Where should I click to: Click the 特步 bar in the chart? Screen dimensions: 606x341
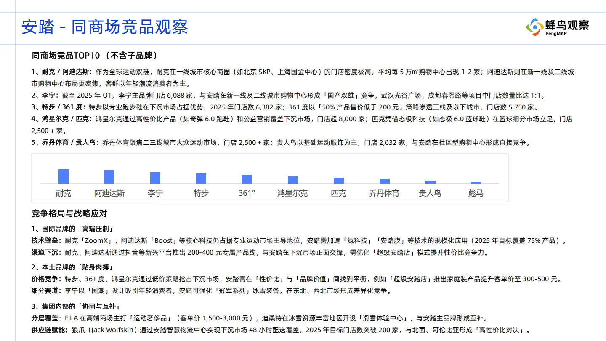pyautogui.click(x=201, y=178)
